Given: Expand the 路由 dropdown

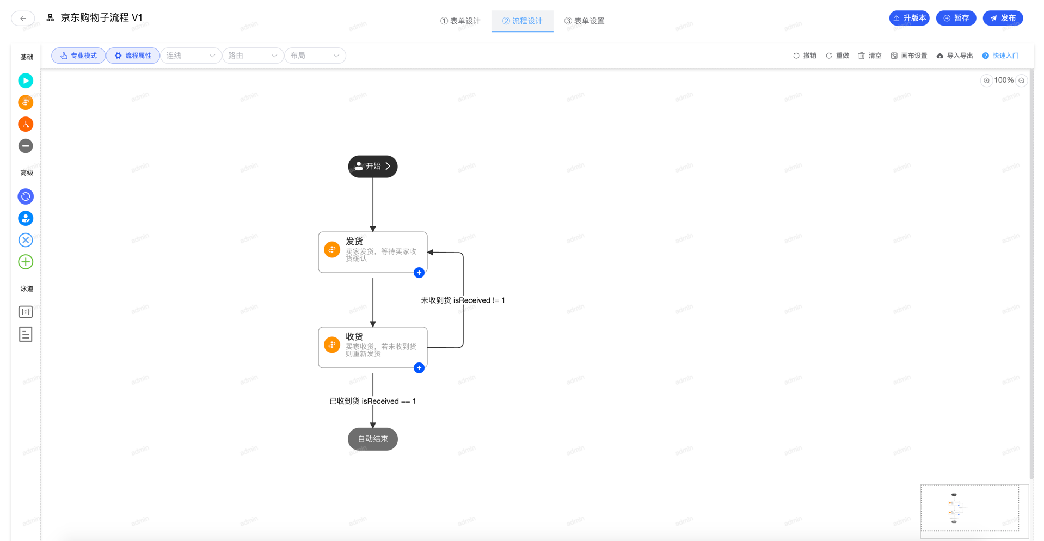Looking at the screenshot, I should [253, 56].
